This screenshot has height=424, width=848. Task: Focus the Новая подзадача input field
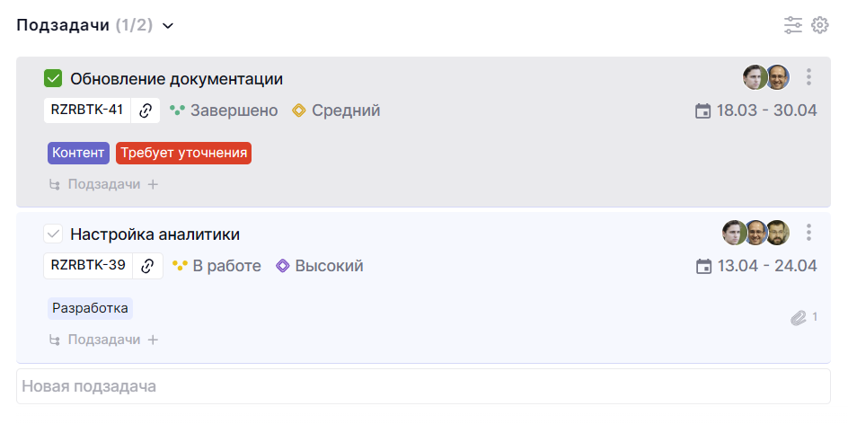(x=423, y=386)
